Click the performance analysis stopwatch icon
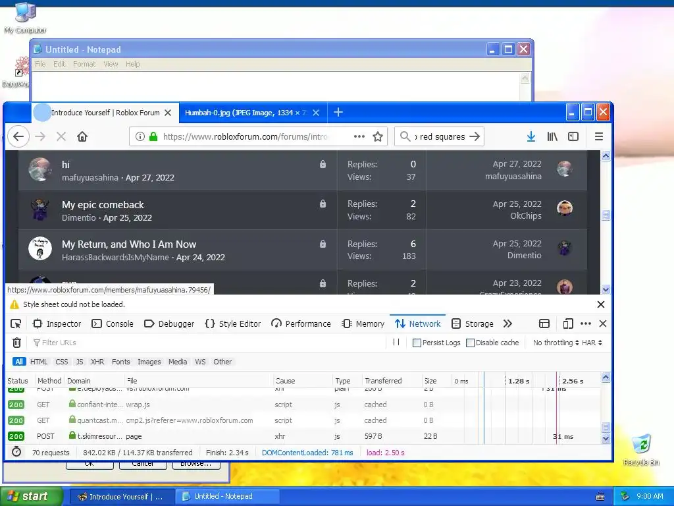Image resolution: width=674 pixels, height=506 pixels. [16, 452]
